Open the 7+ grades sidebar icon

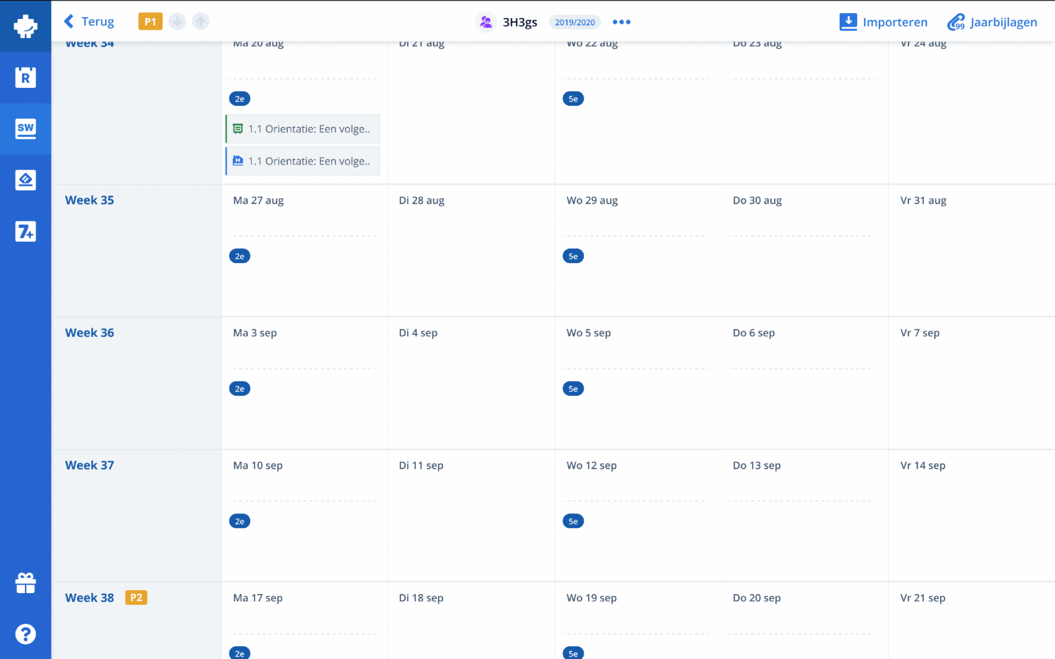pyautogui.click(x=25, y=232)
